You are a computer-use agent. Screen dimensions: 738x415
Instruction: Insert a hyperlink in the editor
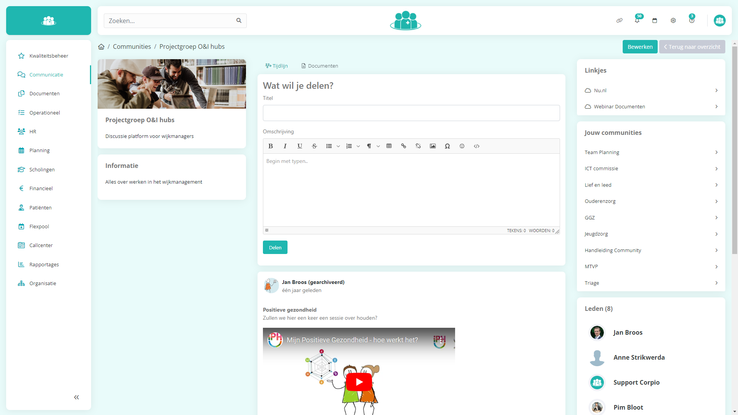404,146
